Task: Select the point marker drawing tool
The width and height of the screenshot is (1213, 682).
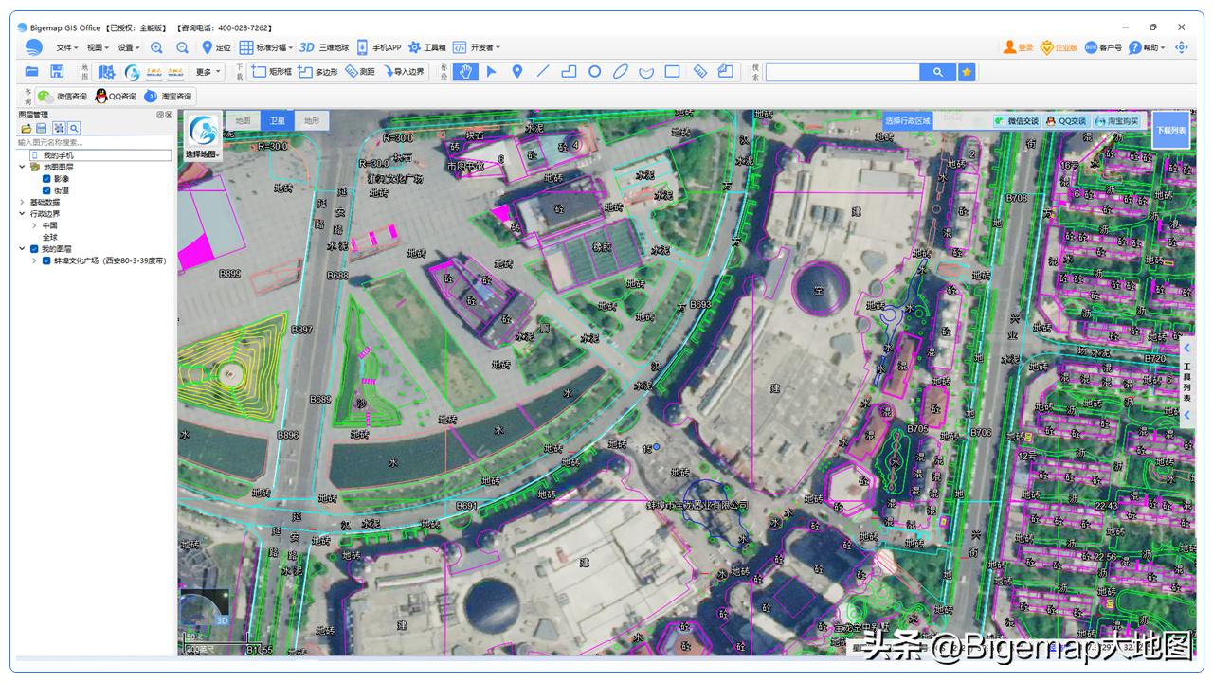Action: [516, 71]
